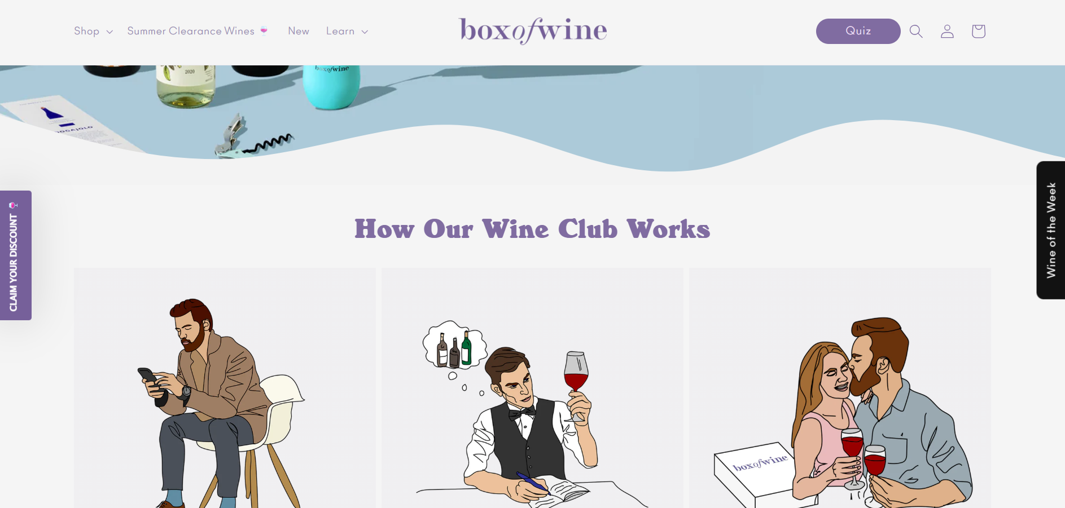Viewport: 1065px width, 508px height.
Task: Go to the New page
Action: 299,31
